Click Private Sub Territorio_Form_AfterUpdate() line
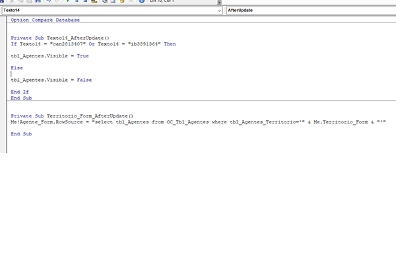 coord(72,116)
